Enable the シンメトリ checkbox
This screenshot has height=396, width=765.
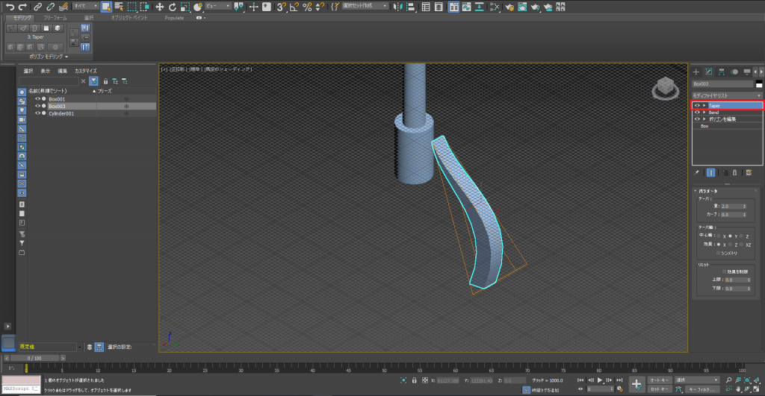pos(718,253)
